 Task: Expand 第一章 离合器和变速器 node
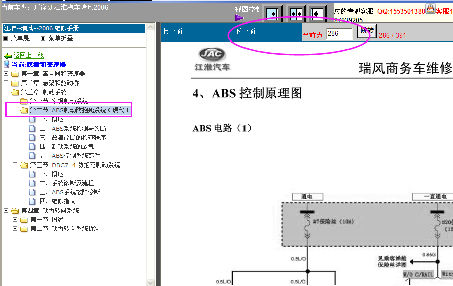(6, 74)
